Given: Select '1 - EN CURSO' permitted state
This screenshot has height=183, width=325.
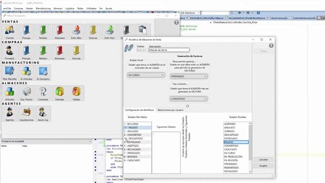Looking at the screenshot, I should [138, 124].
